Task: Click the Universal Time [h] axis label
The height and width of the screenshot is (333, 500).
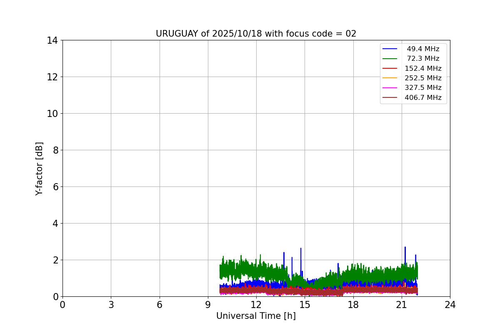Action: [256, 316]
